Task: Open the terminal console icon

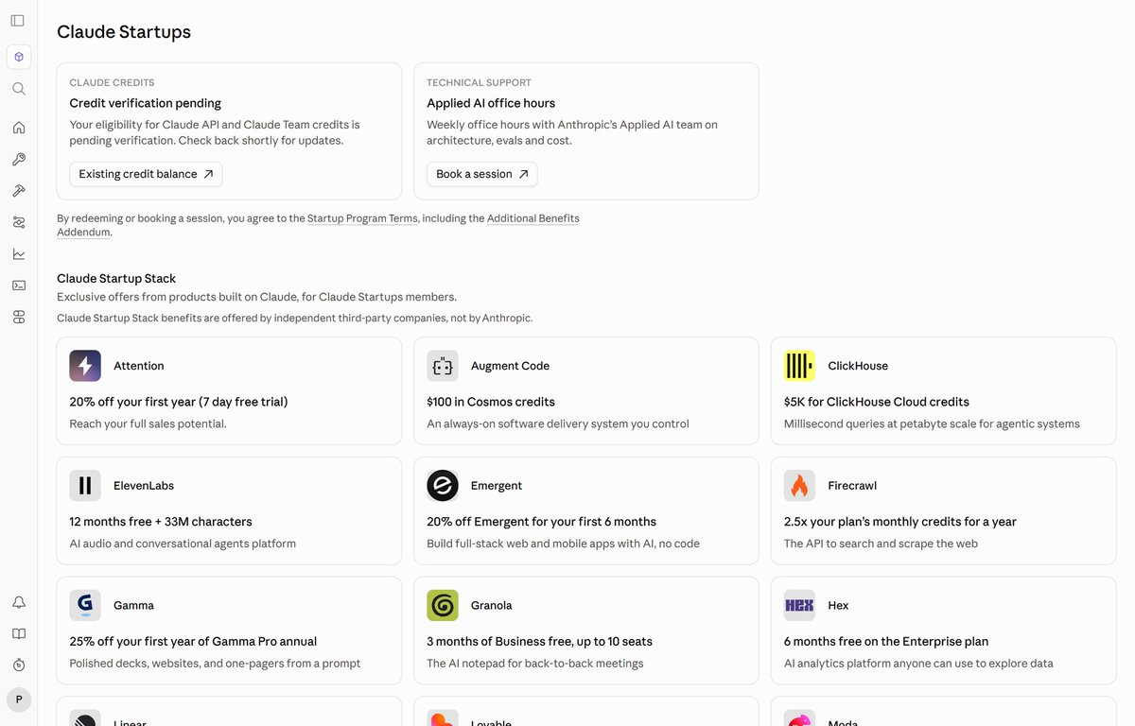Action: (x=19, y=285)
